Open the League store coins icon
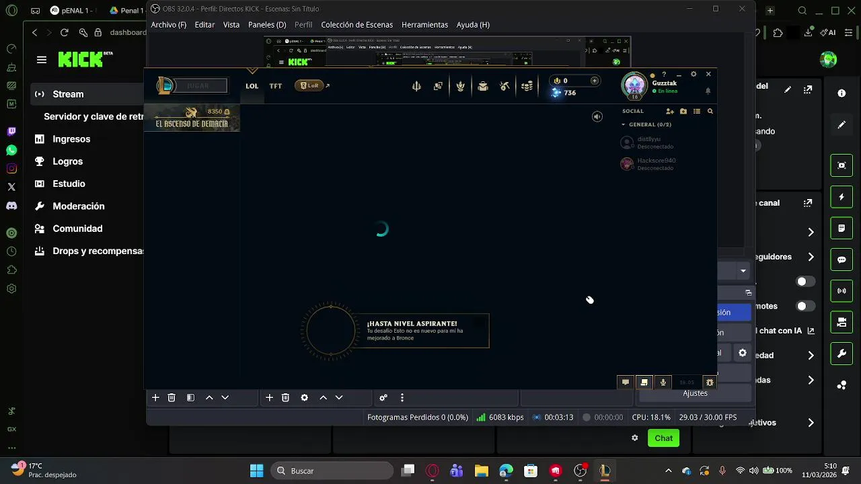Viewport: 861px width, 484px height. pos(527,86)
